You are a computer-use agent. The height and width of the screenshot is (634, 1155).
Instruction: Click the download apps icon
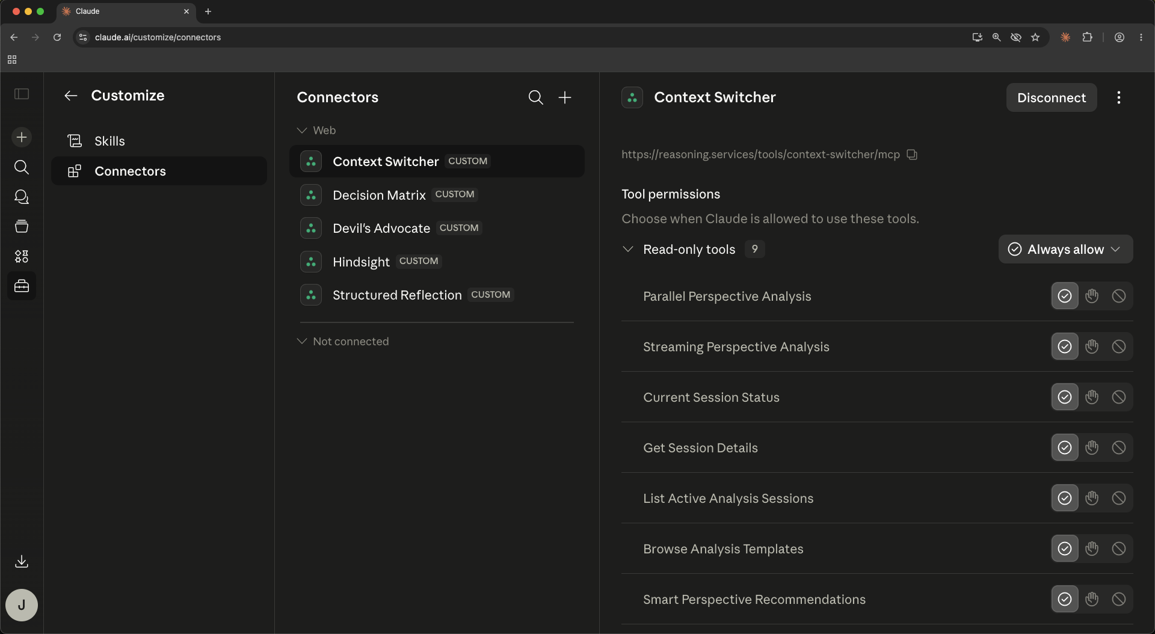22,561
